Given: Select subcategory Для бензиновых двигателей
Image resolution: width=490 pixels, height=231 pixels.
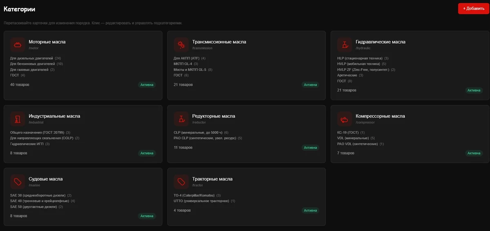Looking at the screenshot, I should tap(33, 64).
